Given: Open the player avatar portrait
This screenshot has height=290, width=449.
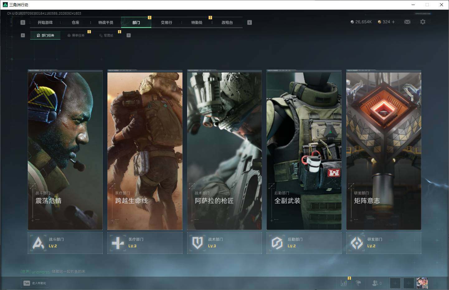Looking at the screenshot, I should pos(422,283).
